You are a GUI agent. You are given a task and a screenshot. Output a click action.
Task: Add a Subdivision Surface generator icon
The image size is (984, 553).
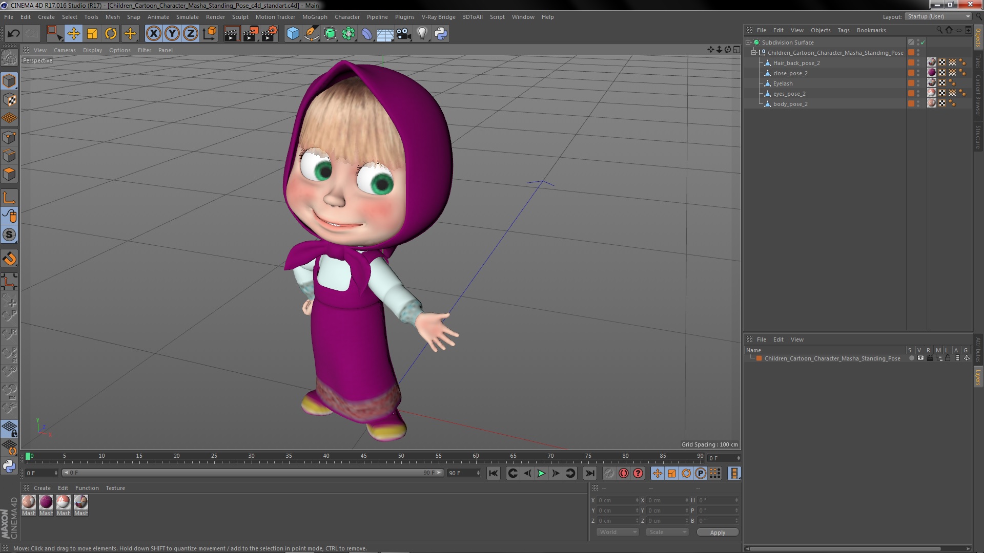[330, 34]
